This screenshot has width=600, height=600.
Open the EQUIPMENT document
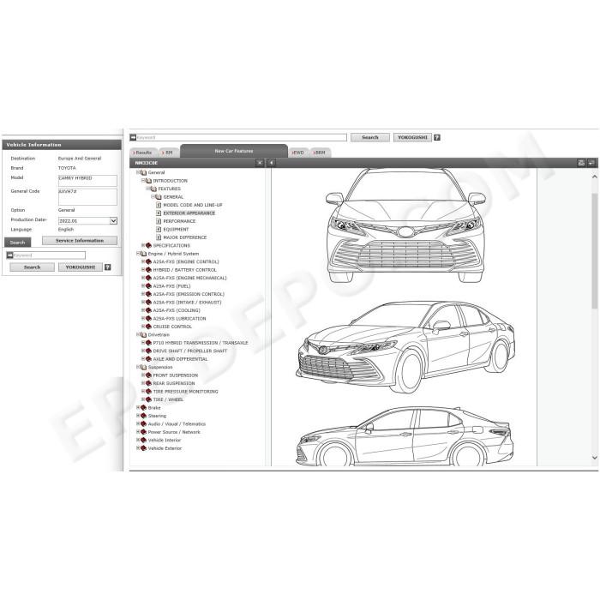[x=176, y=229]
